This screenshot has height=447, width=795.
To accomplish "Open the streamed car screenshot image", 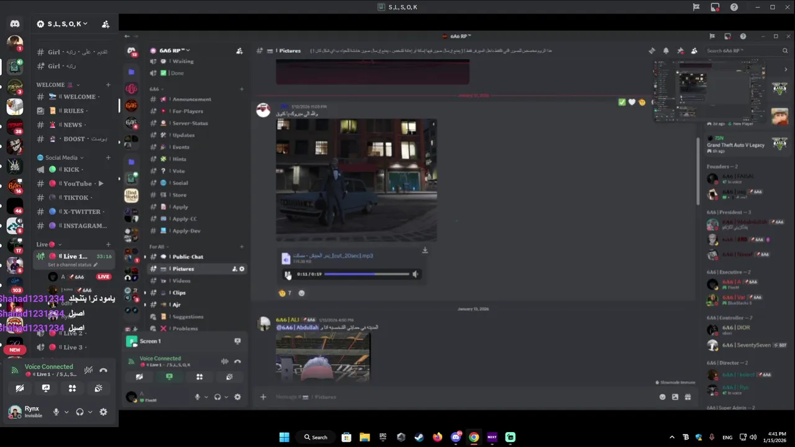I will (x=357, y=180).
